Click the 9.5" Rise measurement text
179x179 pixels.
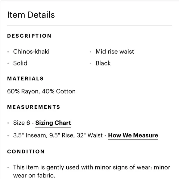62,135
